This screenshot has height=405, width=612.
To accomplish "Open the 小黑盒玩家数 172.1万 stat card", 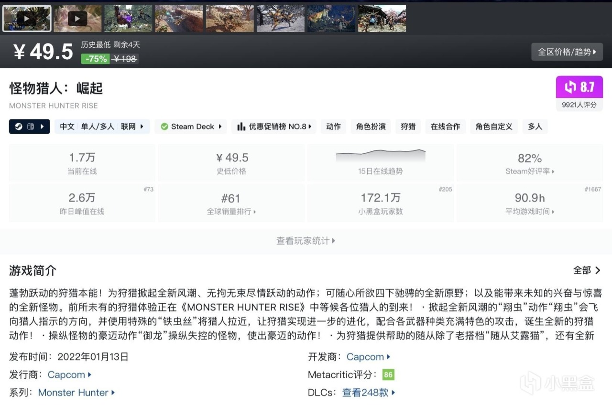I will point(381,203).
